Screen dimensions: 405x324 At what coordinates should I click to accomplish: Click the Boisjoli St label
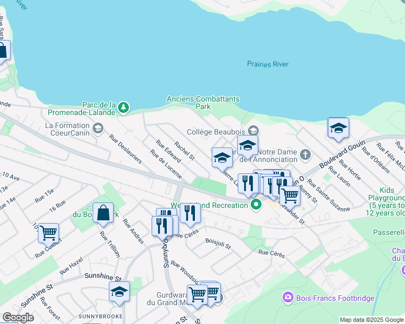[x=218, y=244]
